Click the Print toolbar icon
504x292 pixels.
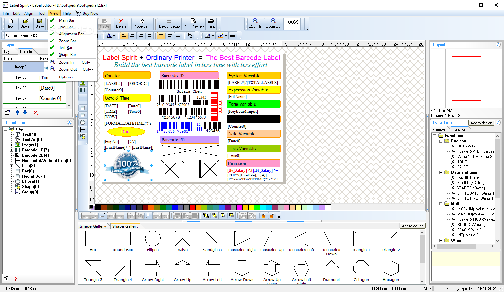[x=211, y=24]
